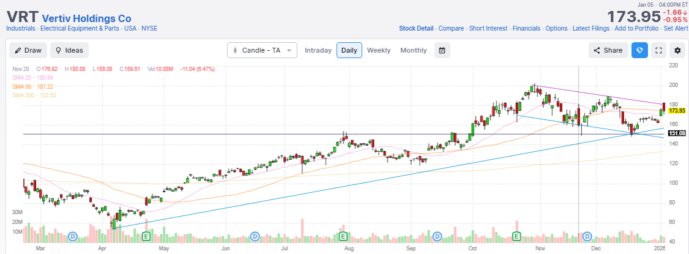
Task: Click the Vol 10.08M reading in chart header
Action: coord(160,69)
